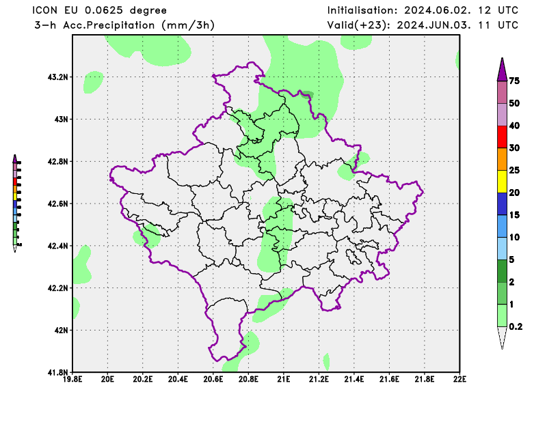
Task: Click the light green 0.2-1 mm legend swatch
Action: pyautogui.click(x=502, y=315)
